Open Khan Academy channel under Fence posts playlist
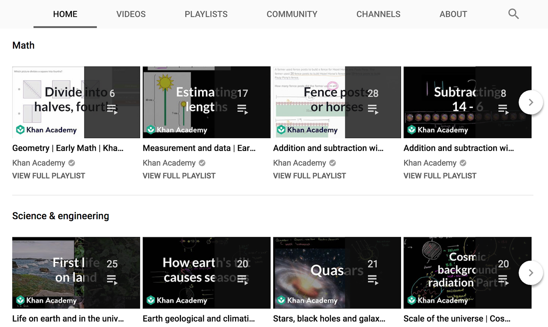548x327 pixels. tap(300, 163)
